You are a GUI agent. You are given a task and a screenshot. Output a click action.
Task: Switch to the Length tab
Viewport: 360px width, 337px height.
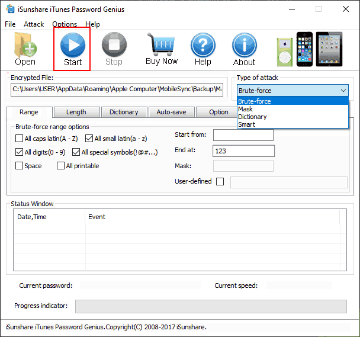pos(76,112)
